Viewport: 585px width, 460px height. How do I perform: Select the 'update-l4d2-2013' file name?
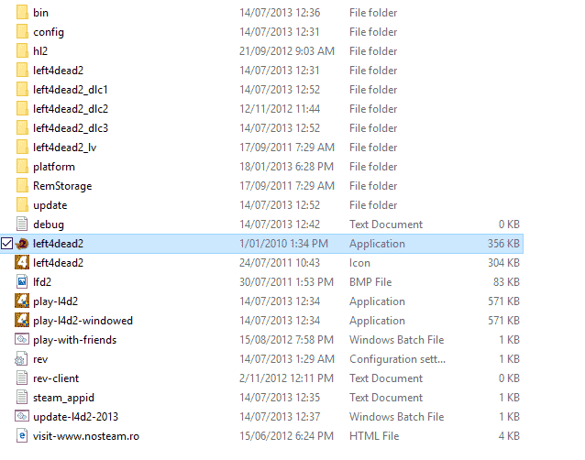(x=76, y=417)
